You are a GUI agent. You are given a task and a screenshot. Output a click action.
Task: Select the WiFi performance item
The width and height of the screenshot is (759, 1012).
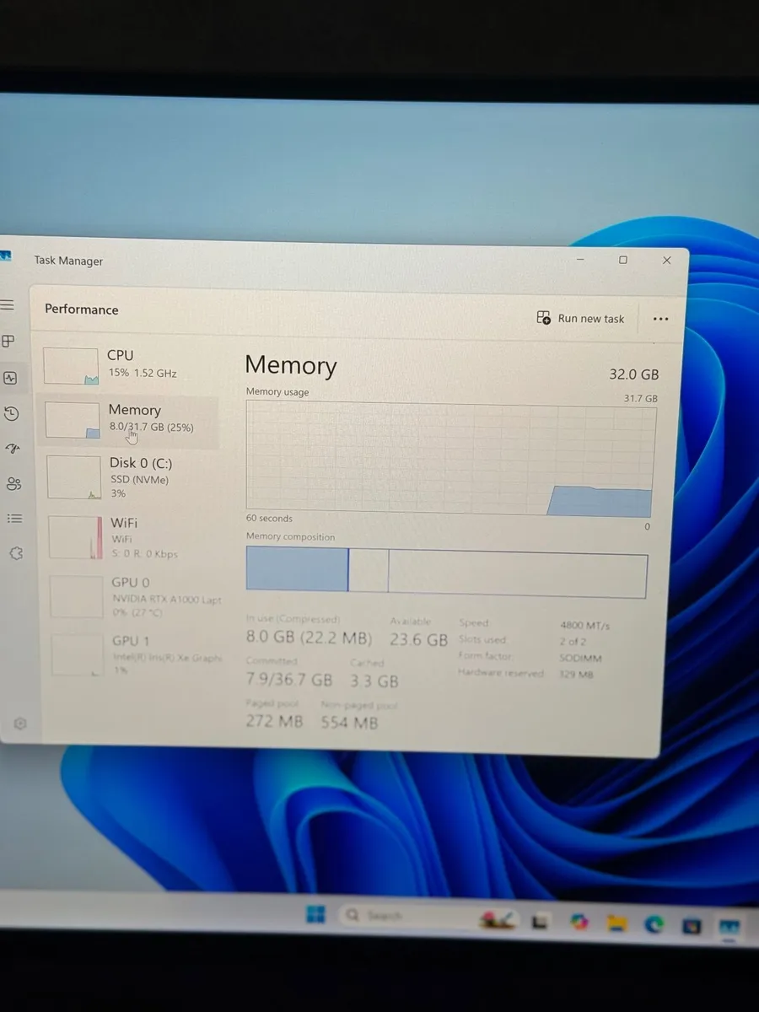tap(132, 537)
